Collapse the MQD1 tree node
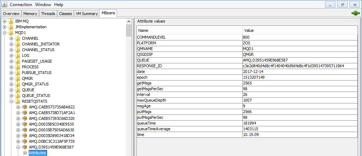 (x=4, y=33)
